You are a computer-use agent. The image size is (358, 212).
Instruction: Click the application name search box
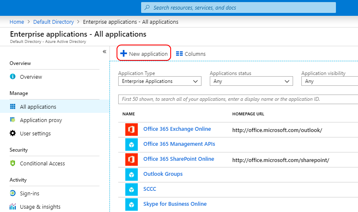[238, 99]
